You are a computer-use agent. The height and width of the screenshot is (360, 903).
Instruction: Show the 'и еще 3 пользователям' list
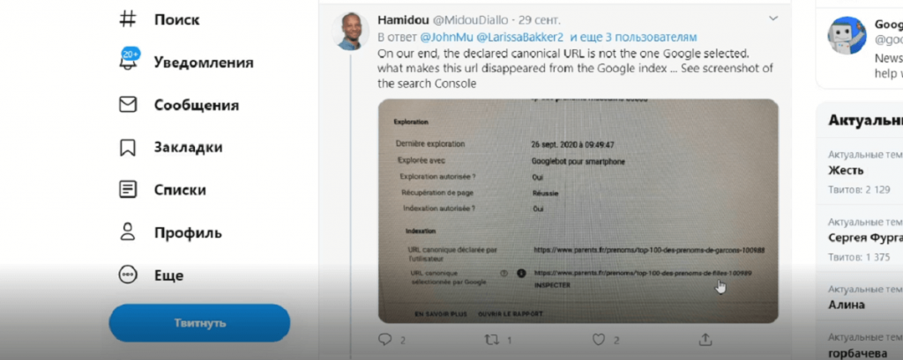coord(633,37)
